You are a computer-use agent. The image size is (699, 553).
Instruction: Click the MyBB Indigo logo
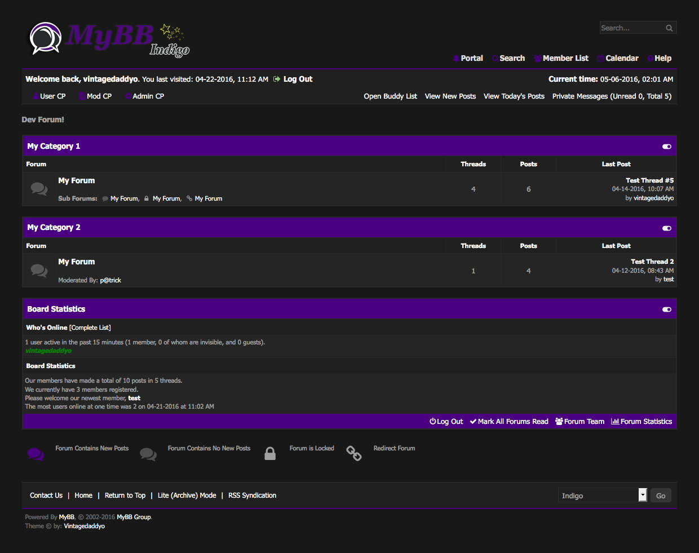point(109,39)
